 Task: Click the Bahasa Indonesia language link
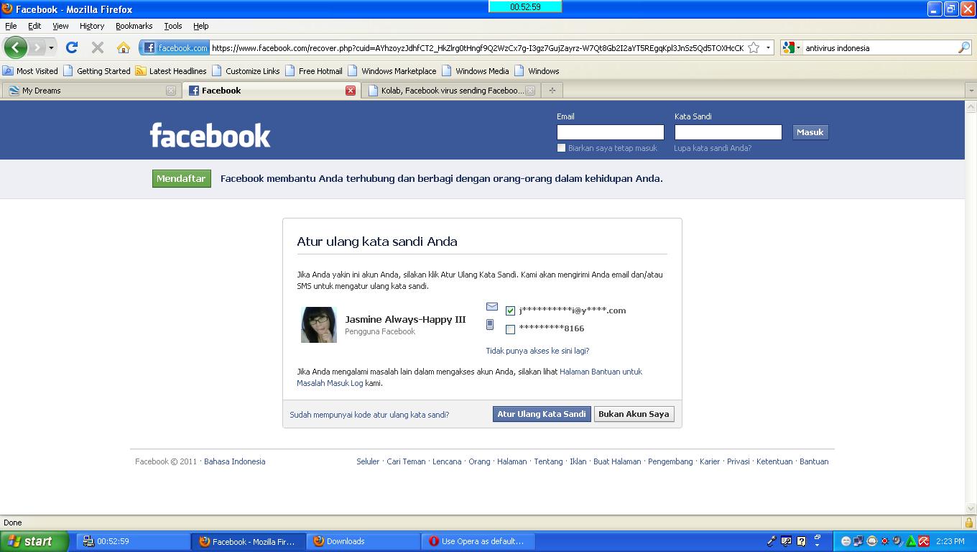click(234, 461)
